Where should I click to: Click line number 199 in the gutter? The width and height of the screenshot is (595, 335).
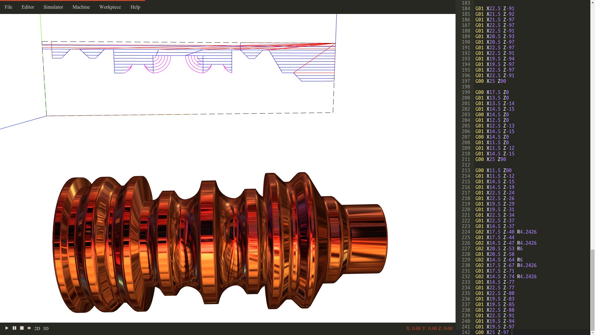click(465, 92)
